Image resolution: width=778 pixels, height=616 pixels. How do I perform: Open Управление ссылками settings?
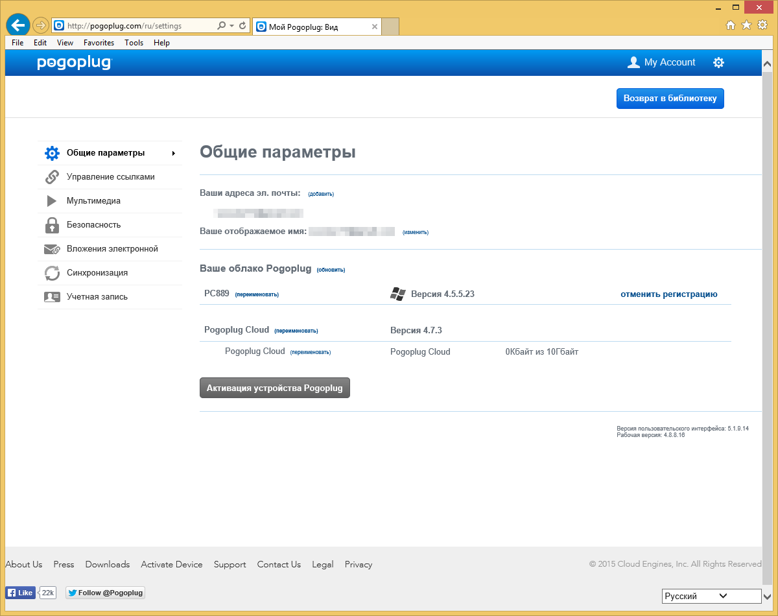coord(110,177)
